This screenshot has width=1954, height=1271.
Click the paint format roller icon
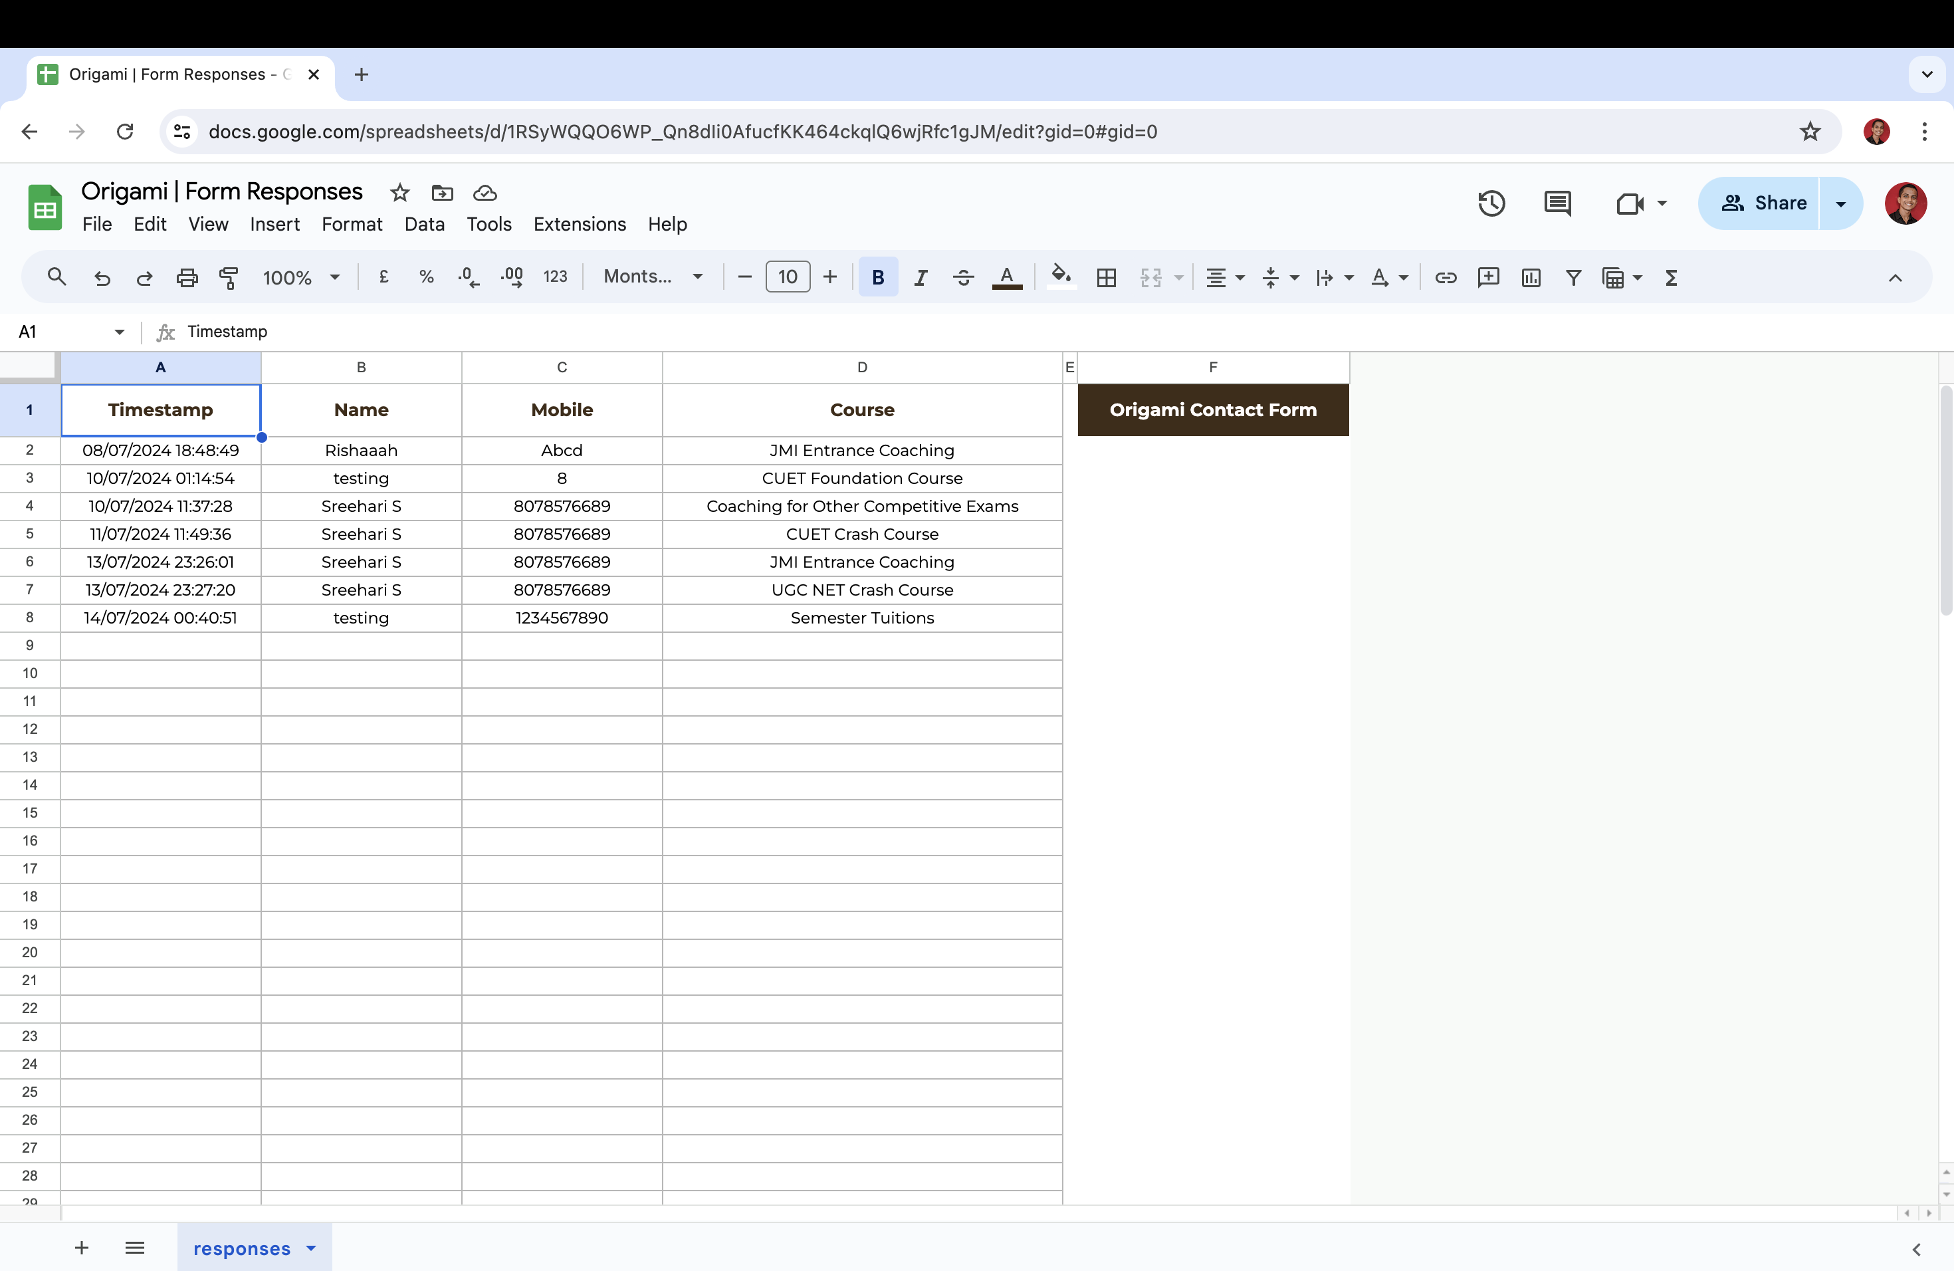click(229, 277)
